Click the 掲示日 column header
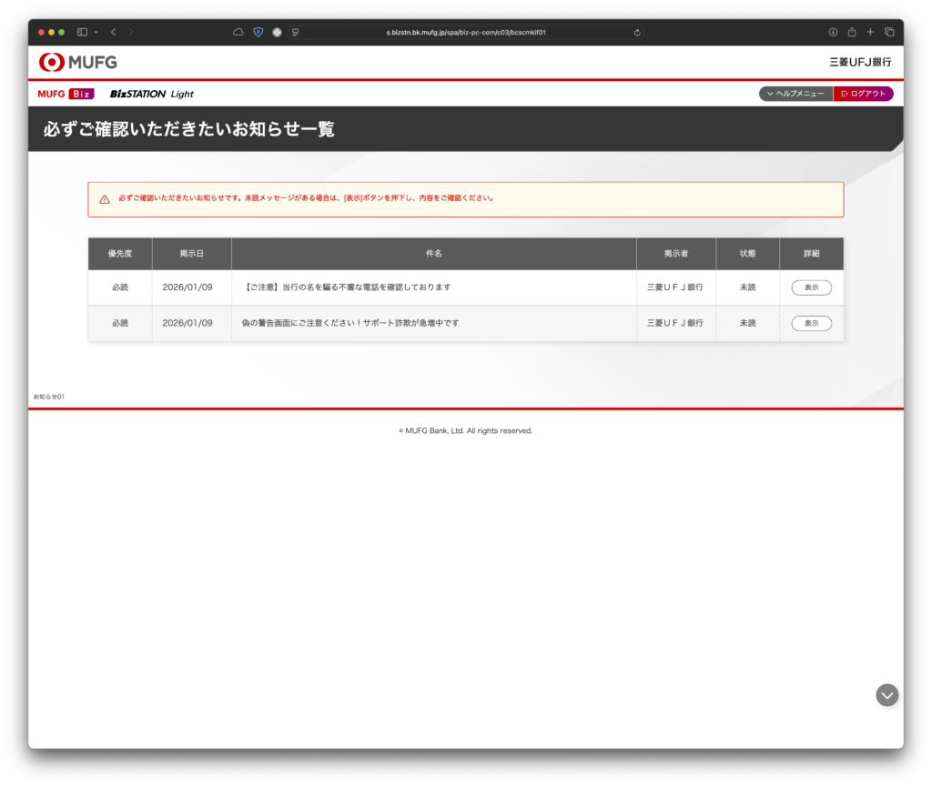Screen dimensions: 932x786 pyautogui.click(x=191, y=254)
